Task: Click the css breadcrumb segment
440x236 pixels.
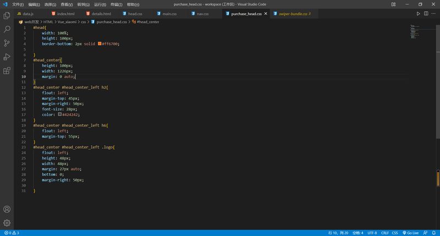Action: pos(84,22)
